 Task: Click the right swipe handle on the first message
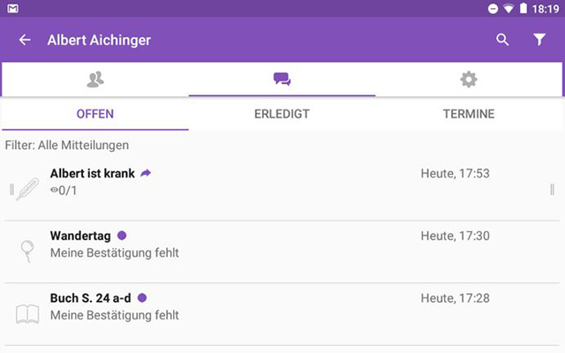tap(552, 189)
